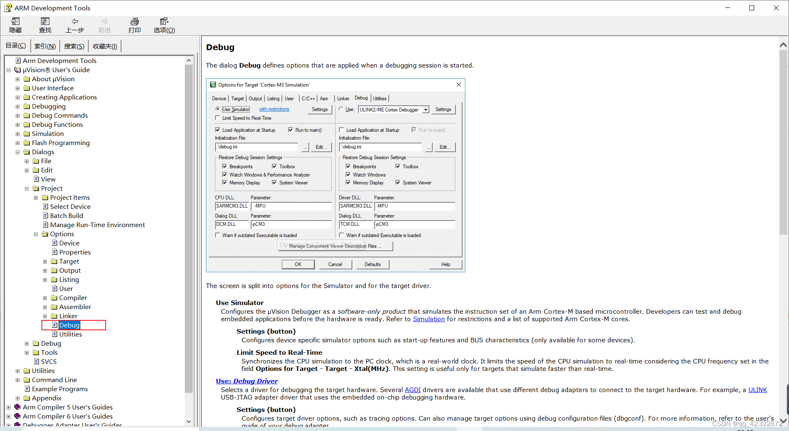Viewport: 789px width, 431px height.
Task: Collapse the Dialogs tree node
Action: tap(17, 152)
